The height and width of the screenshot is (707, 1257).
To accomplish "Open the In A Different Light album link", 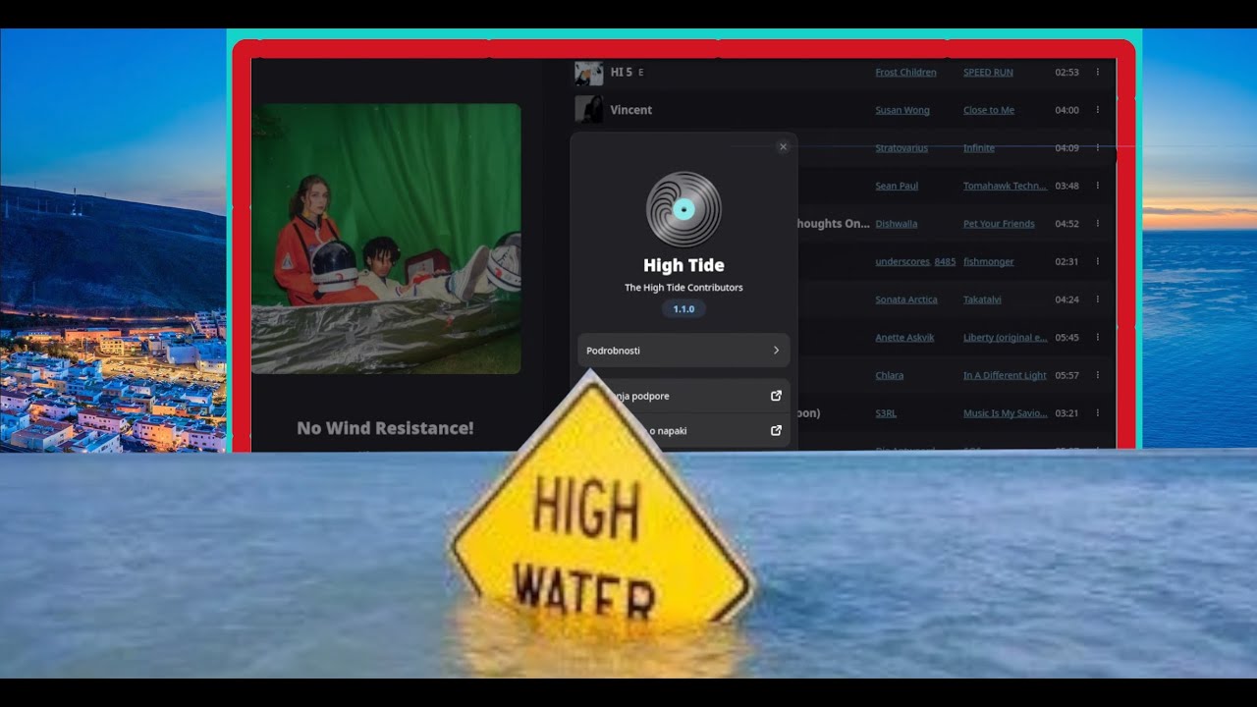I will tap(1005, 375).
